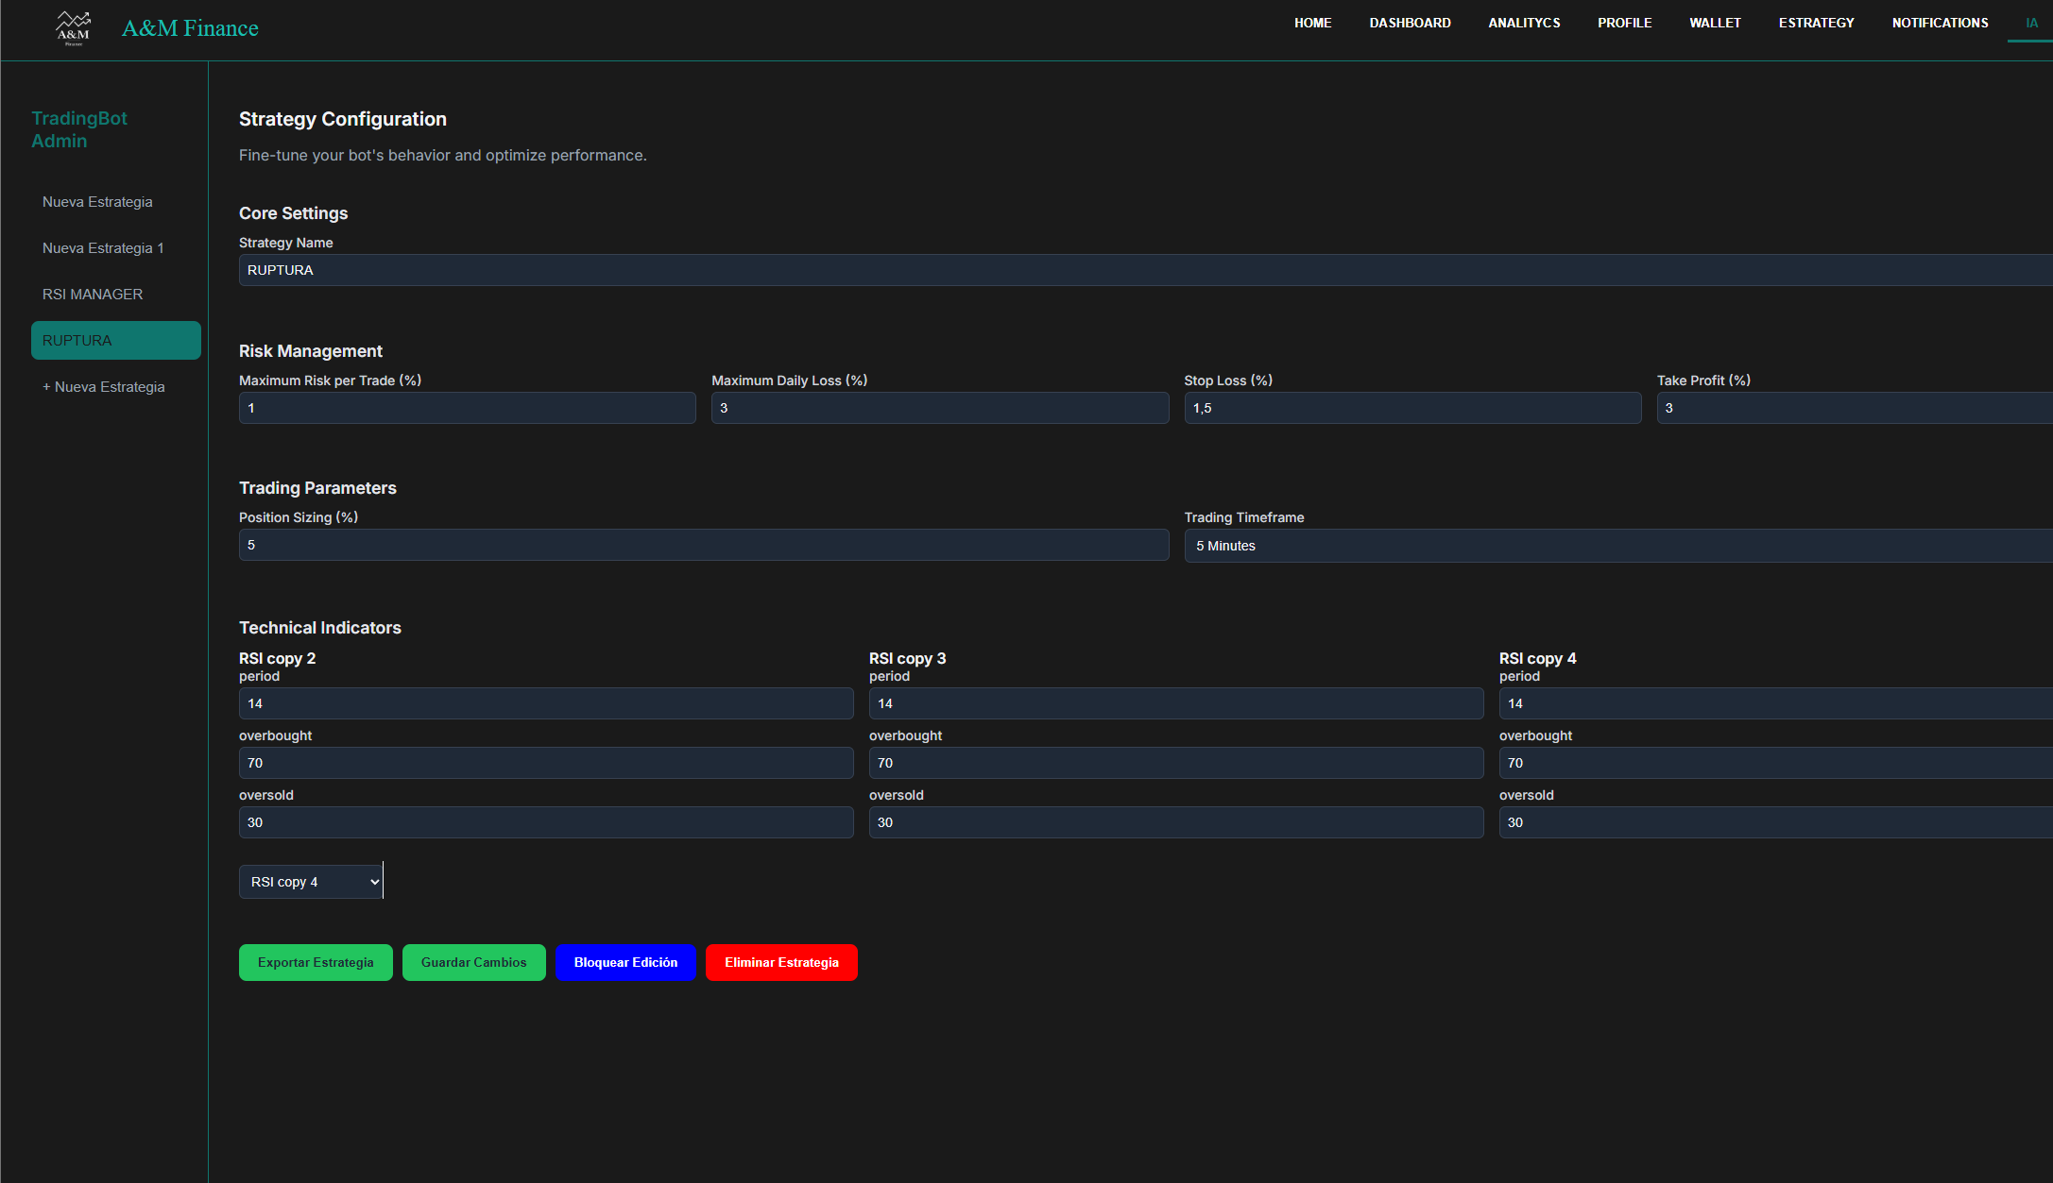This screenshot has height=1183, width=2053.
Task: Click the blue Bloquear Edición button
Action: 625,962
